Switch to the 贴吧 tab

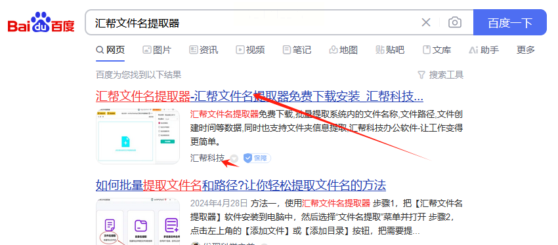(390, 50)
